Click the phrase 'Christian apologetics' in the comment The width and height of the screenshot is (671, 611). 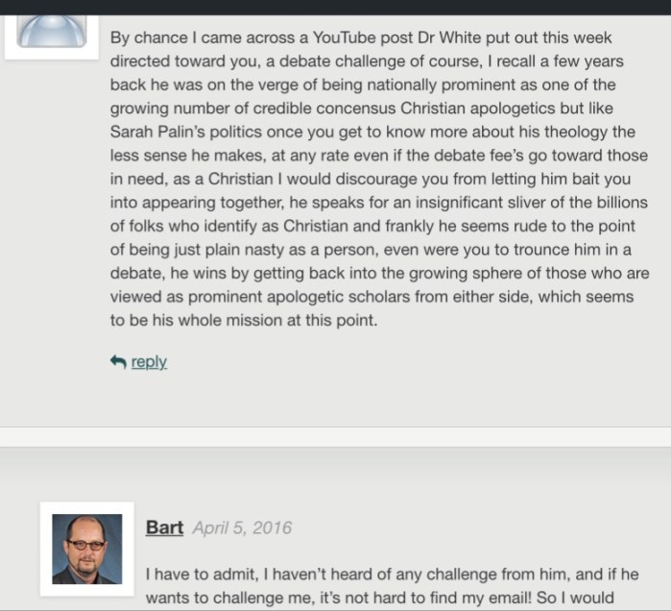tap(478, 109)
